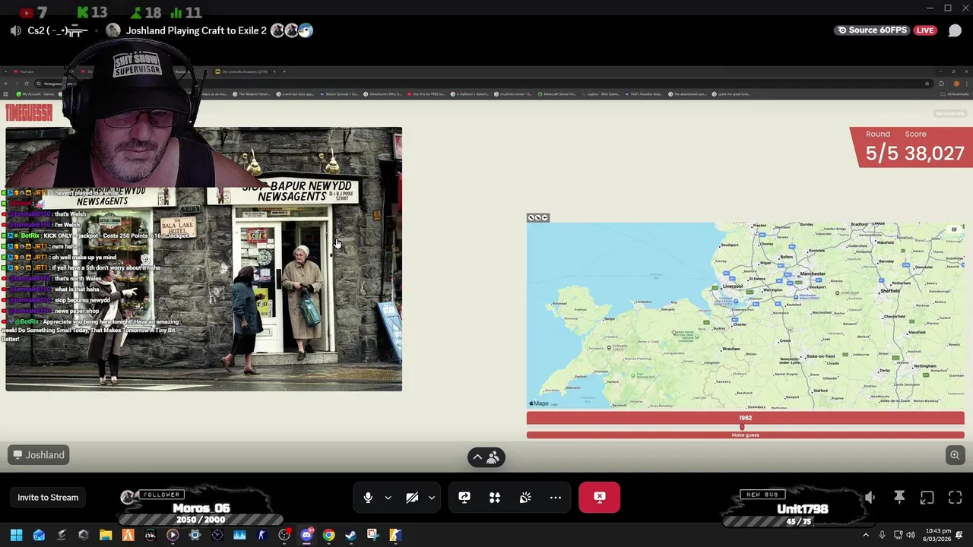
Task: Open Discord taskbar icon
Action: pos(306,535)
